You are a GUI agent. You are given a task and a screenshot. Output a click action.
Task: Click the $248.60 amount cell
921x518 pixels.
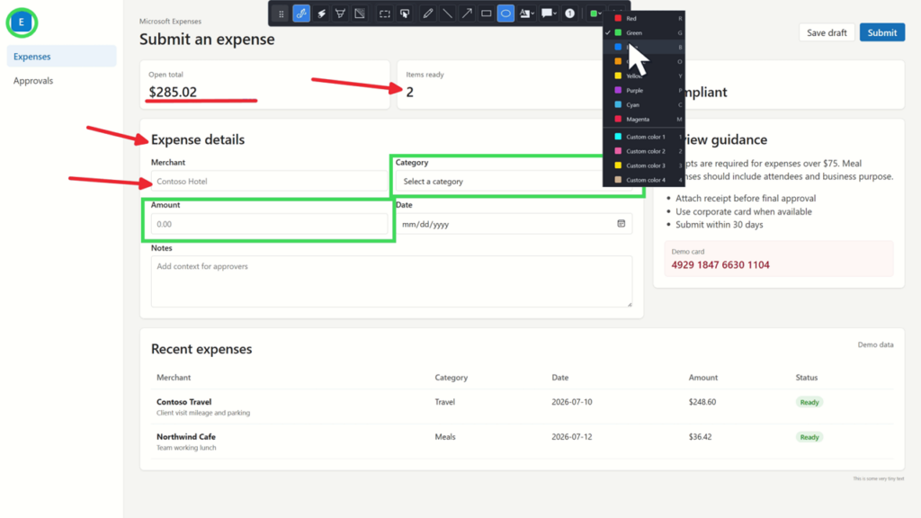[702, 402]
